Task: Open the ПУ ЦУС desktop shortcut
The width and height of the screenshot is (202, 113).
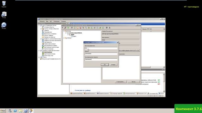Action: (x=4, y=26)
